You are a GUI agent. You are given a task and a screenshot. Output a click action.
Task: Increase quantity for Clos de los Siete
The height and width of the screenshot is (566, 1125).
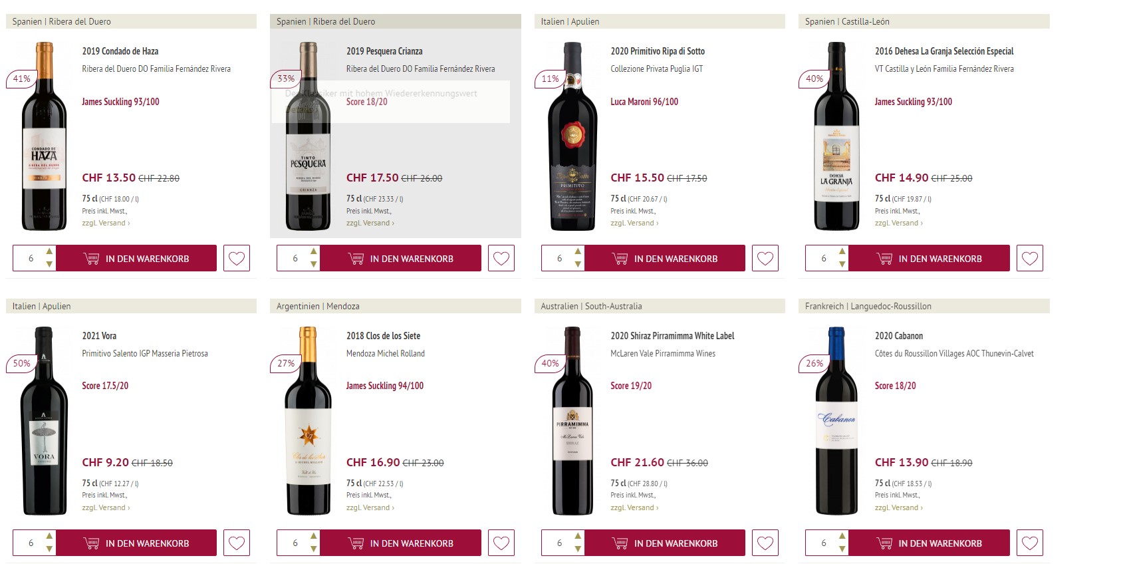[x=314, y=536]
